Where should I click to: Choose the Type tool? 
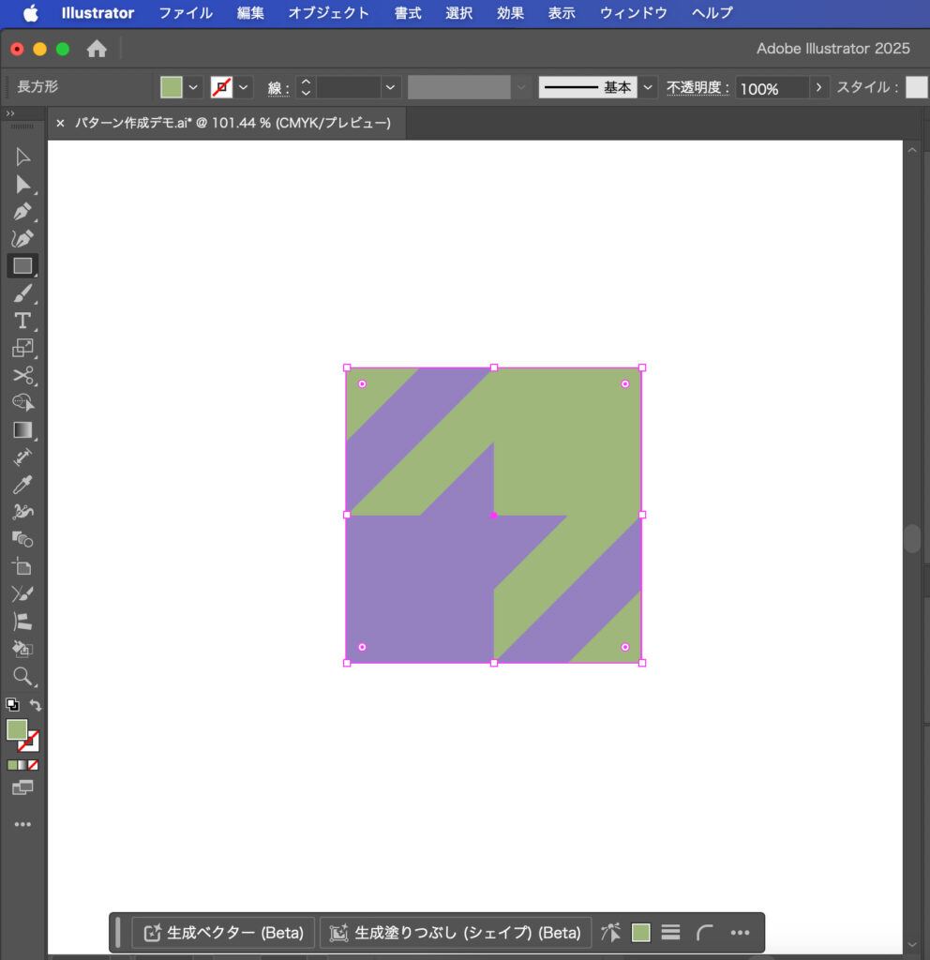pyautogui.click(x=22, y=321)
